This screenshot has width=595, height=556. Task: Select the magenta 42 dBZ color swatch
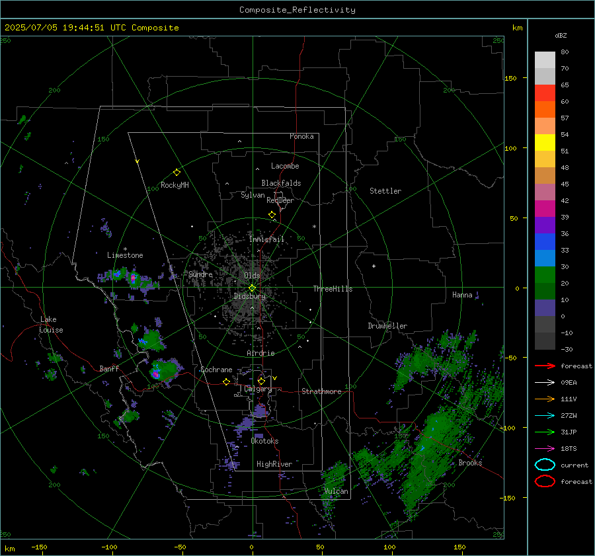(x=545, y=208)
